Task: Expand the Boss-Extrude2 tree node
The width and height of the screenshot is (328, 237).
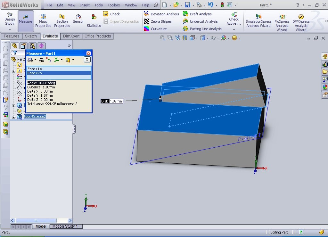Action: [13, 117]
